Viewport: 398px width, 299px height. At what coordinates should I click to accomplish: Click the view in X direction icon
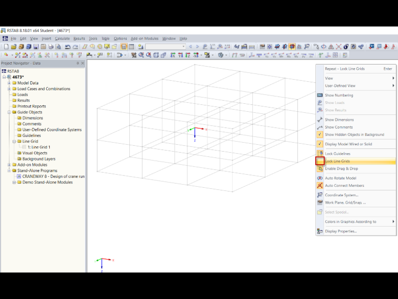(173, 55)
